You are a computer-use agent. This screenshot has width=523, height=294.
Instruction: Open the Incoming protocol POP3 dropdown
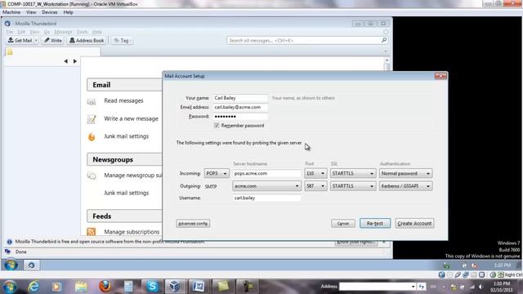[217, 173]
